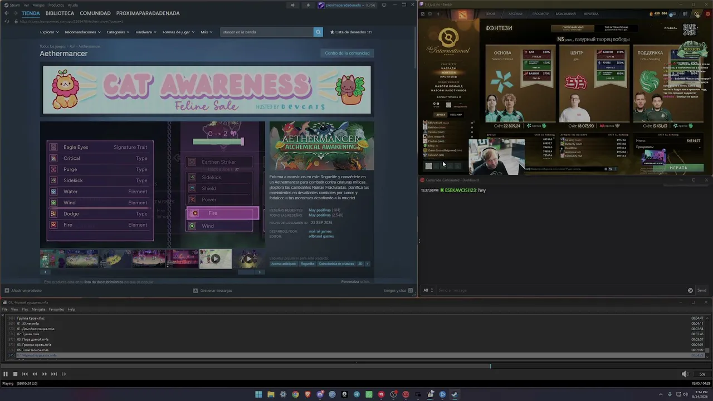
Task: Open Steam notifications bell
Action: [308, 5]
